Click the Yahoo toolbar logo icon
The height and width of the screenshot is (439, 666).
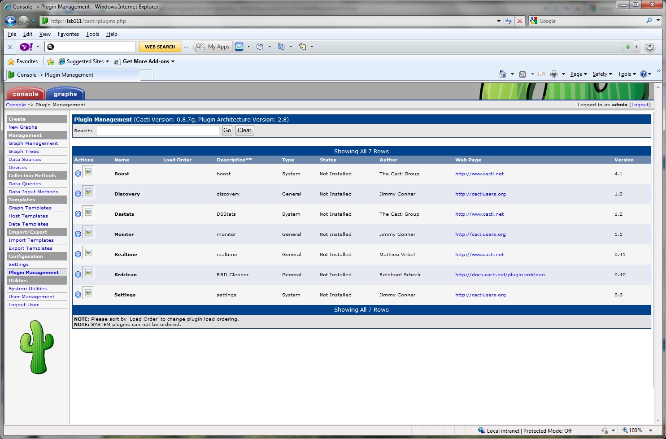click(26, 47)
